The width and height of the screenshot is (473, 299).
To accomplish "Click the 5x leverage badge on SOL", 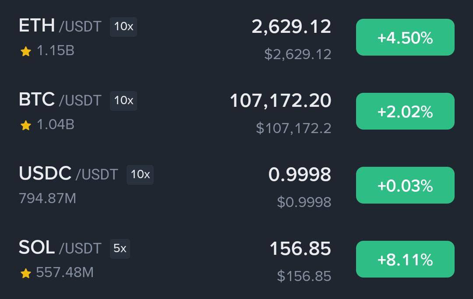I will coord(120,249).
